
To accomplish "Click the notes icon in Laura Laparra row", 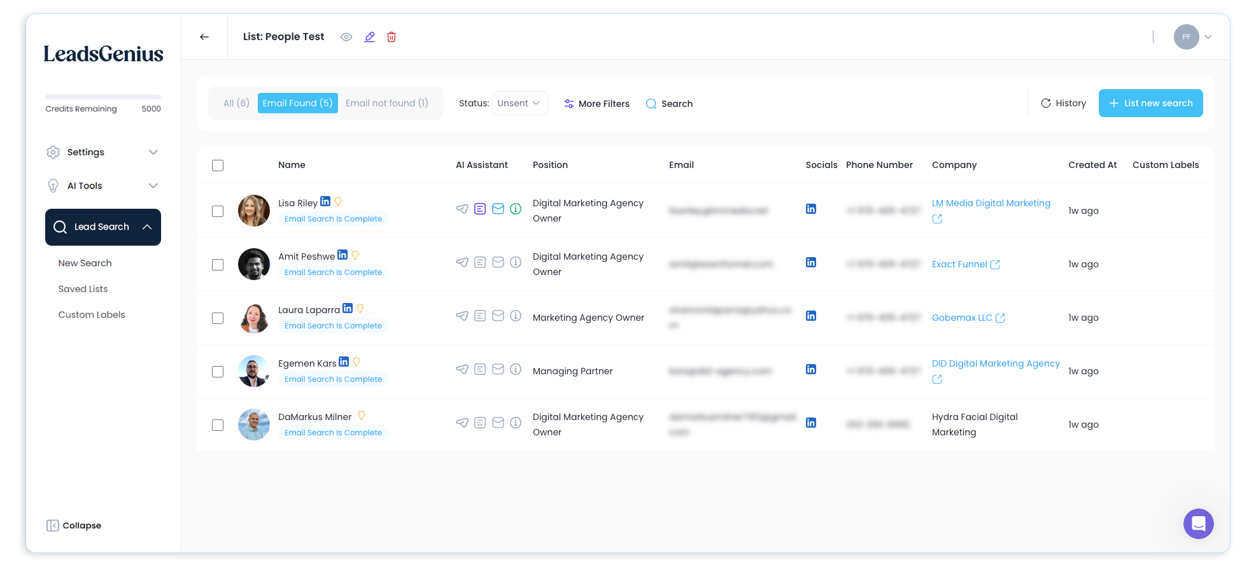I will pyautogui.click(x=480, y=316).
